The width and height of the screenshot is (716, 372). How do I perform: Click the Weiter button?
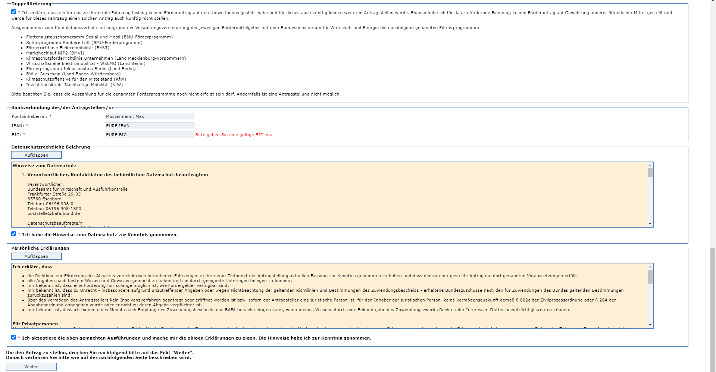[31, 367]
